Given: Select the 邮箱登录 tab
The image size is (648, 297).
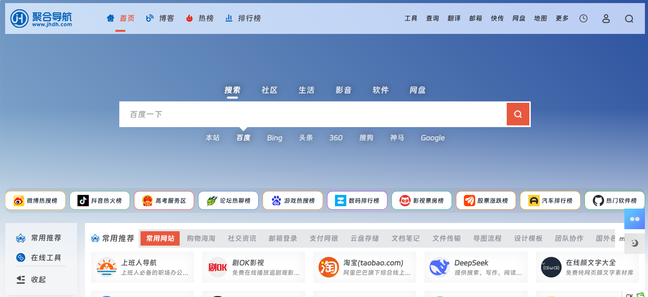Looking at the screenshot, I should (283, 238).
